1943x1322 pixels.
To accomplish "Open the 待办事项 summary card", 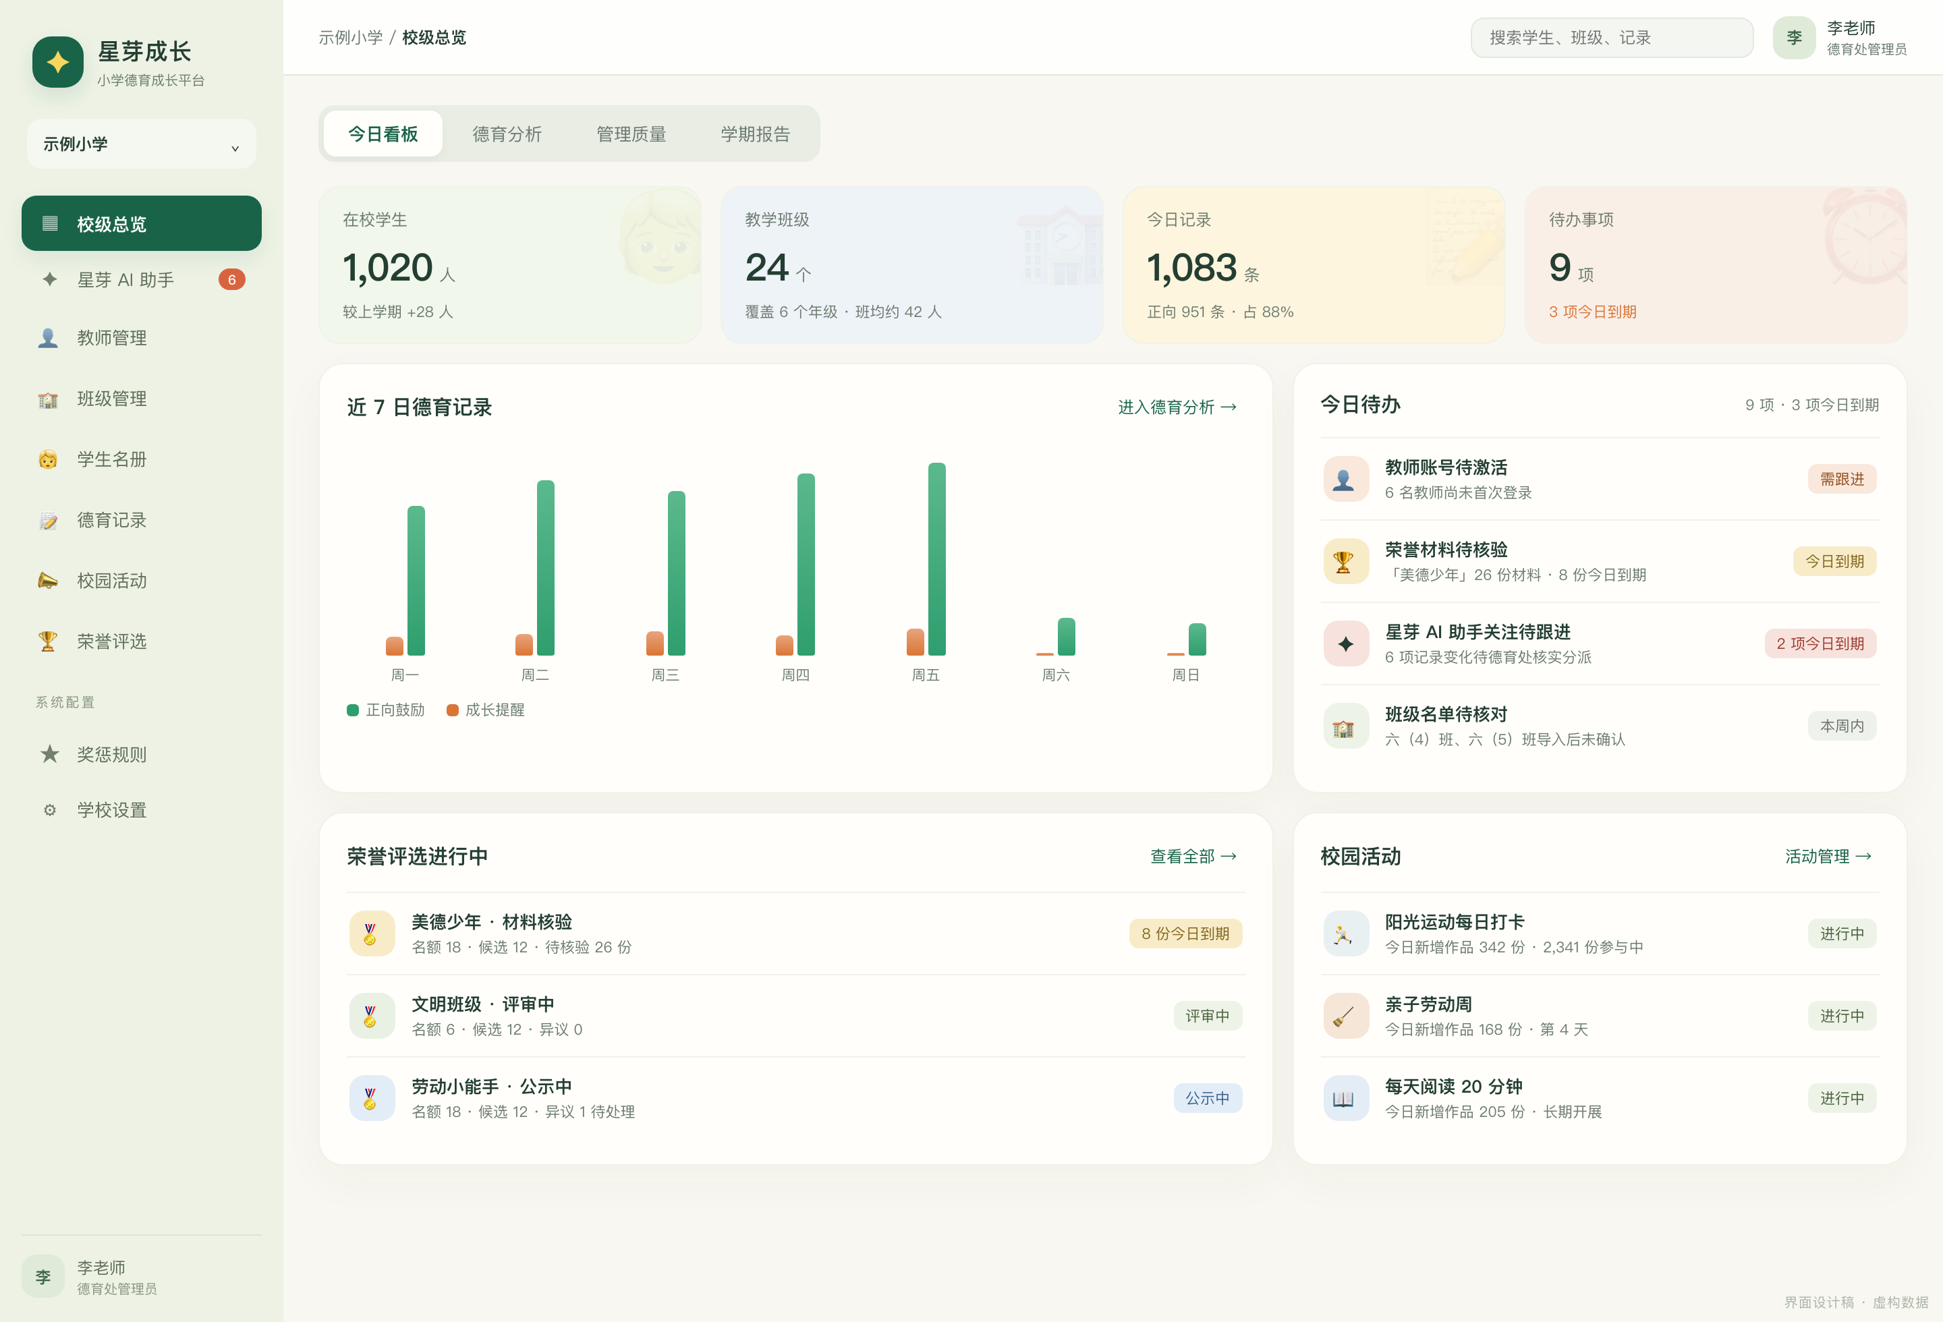I will click(x=1716, y=265).
